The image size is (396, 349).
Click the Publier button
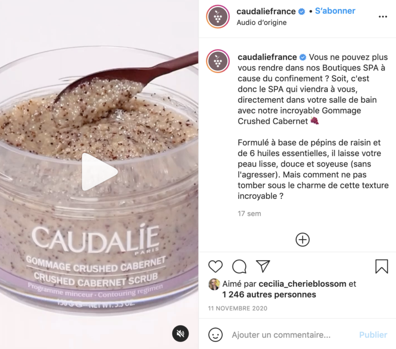[x=373, y=335]
